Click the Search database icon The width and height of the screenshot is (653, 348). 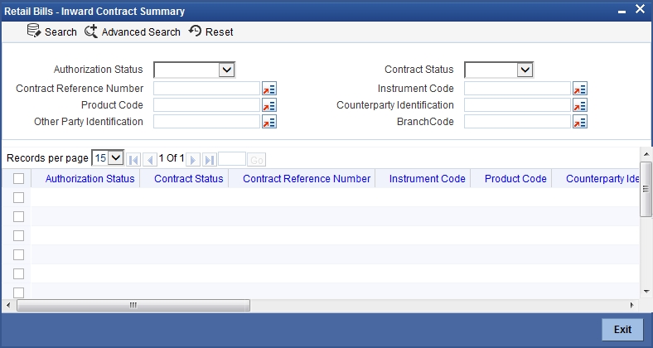(x=34, y=31)
